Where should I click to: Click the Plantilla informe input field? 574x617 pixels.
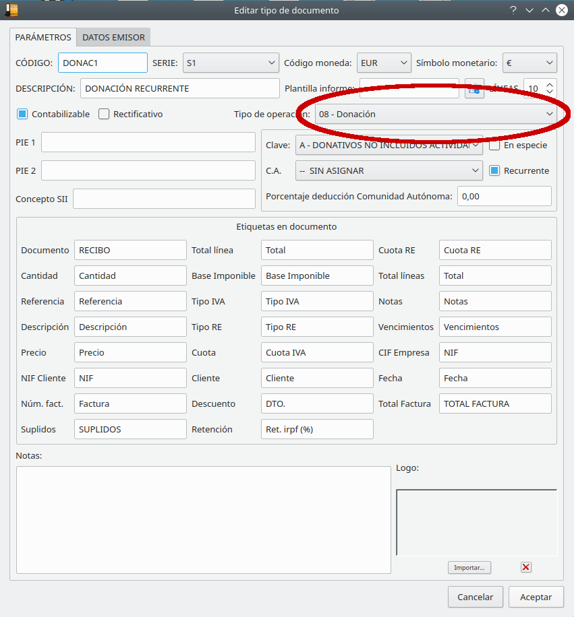[x=409, y=88]
